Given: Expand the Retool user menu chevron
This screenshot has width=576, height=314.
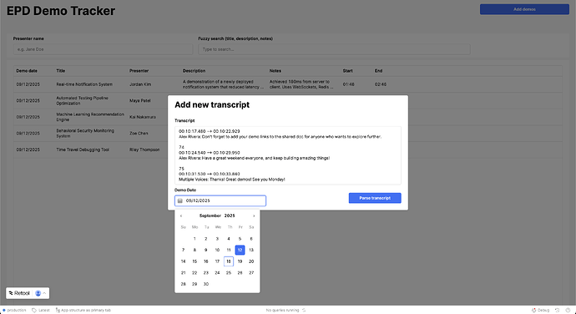Looking at the screenshot, I should pyautogui.click(x=44, y=293).
